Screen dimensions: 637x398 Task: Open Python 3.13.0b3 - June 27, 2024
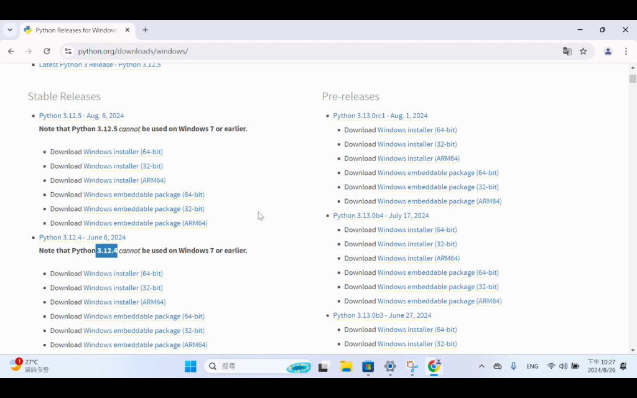coord(382,315)
